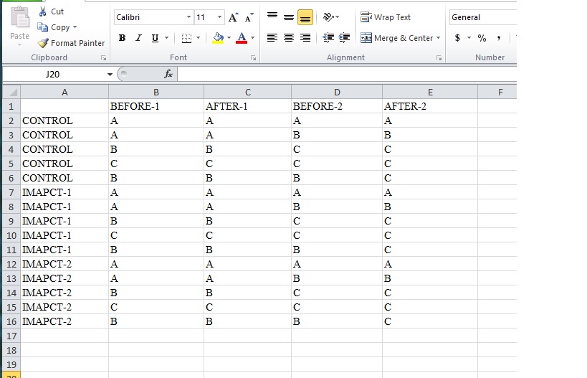Increase font size with Grow Font
587x378 pixels.
click(233, 17)
